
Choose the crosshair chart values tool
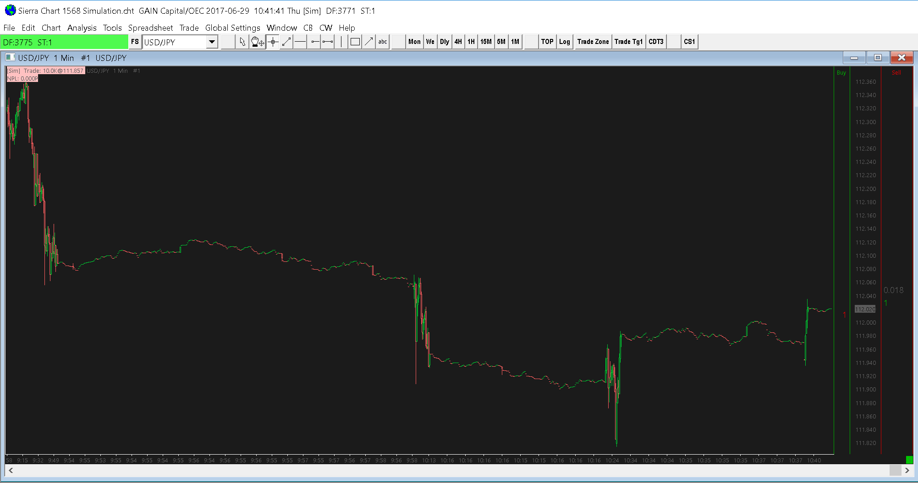[273, 42]
